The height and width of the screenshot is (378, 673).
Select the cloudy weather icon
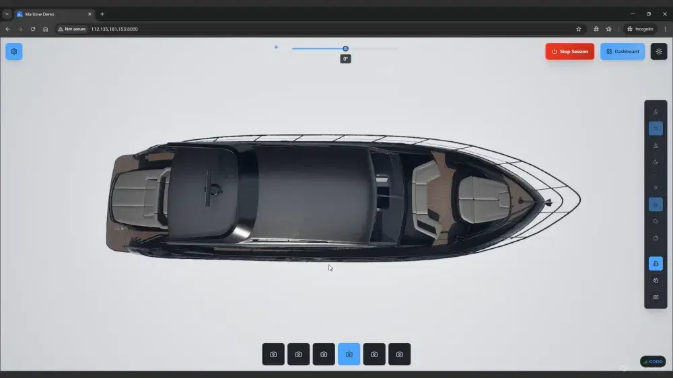point(656,221)
